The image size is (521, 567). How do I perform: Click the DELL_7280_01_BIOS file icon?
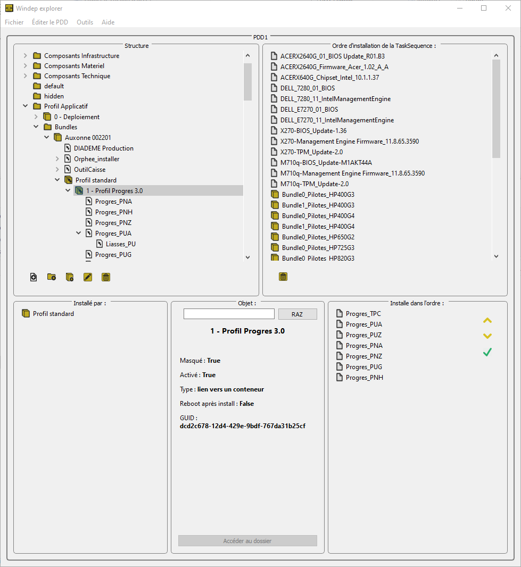click(274, 88)
